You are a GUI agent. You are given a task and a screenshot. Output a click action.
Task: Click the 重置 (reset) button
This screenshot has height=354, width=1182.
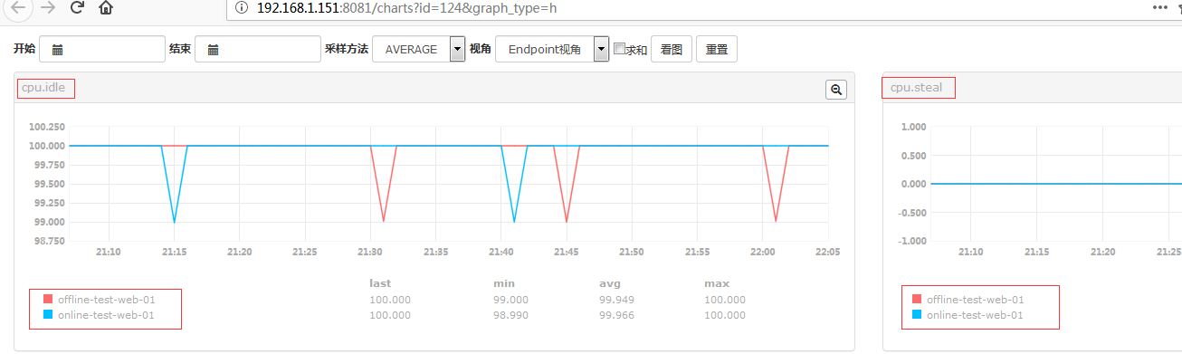[717, 50]
